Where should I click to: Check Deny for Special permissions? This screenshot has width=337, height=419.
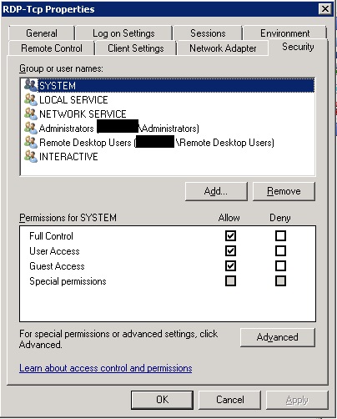(280, 280)
